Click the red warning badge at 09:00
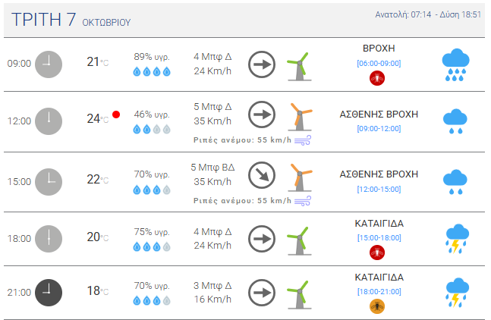This screenshot has width=491, height=320. (378, 77)
